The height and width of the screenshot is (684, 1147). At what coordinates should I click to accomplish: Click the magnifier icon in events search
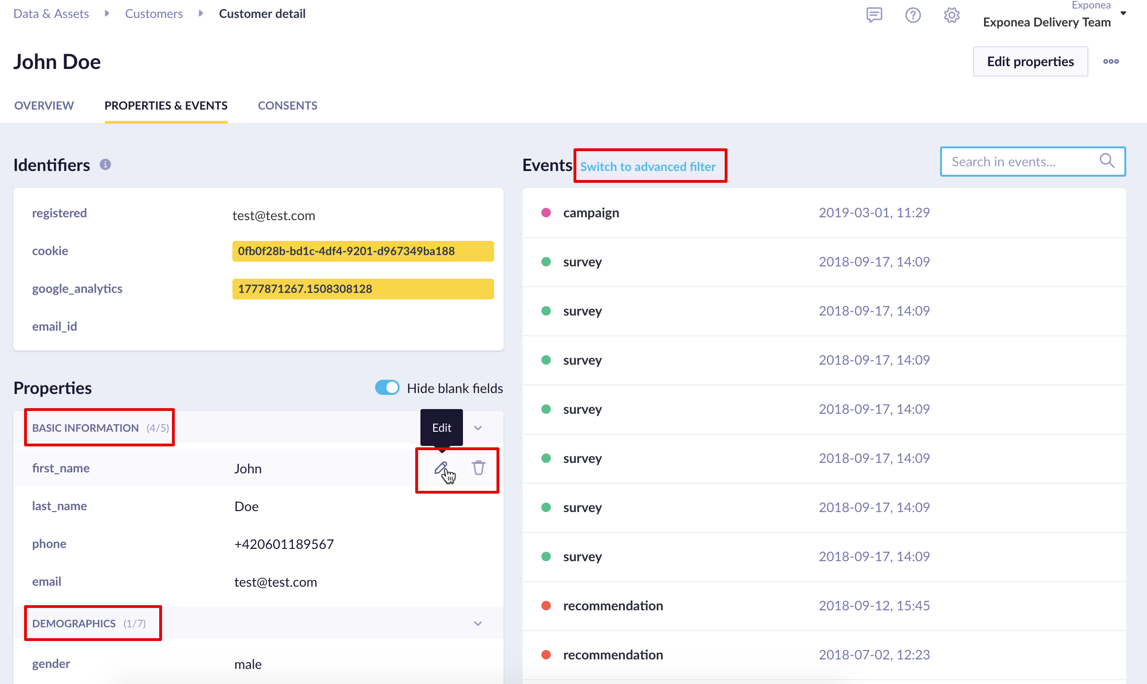pos(1107,161)
